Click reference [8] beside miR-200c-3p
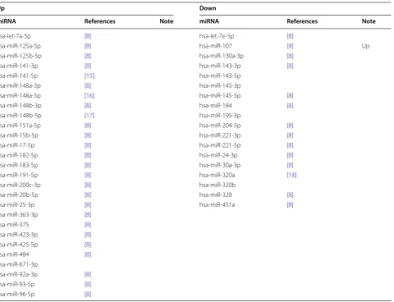394x302 pixels. (88, 185)
